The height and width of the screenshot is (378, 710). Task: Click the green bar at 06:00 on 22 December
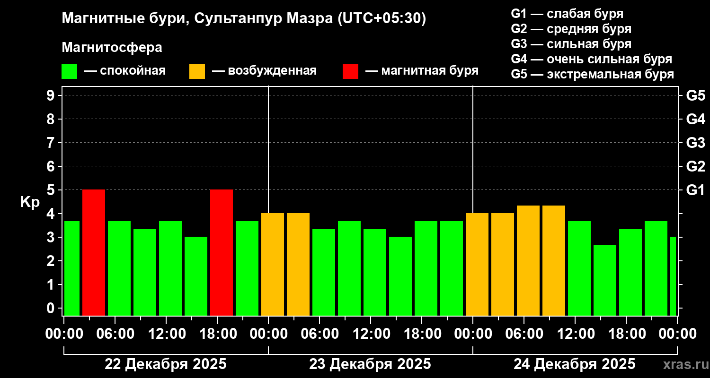click(119, 268)
